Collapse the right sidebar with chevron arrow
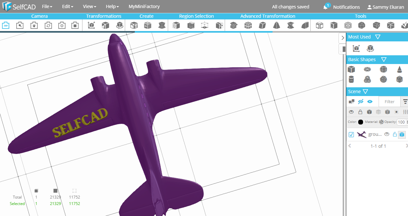 pos(343,38)
